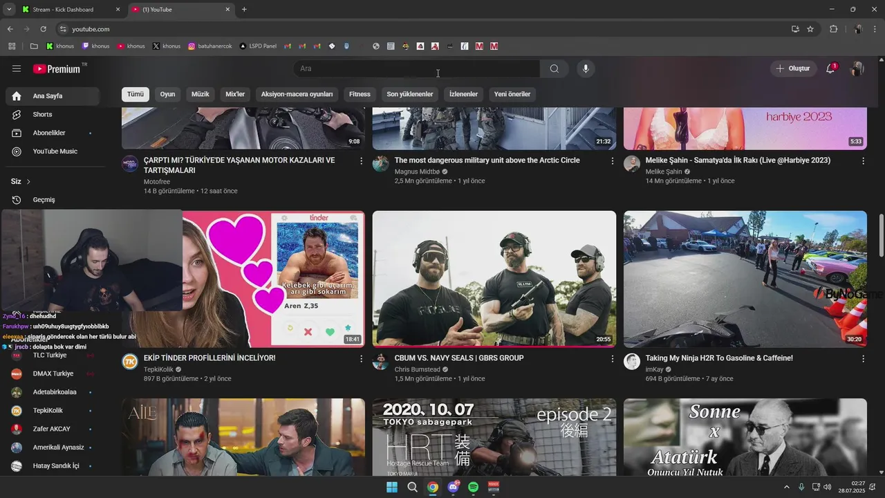Expand the Siz section chevron
This screenshot has width=885, height=498.
[28, 181]
